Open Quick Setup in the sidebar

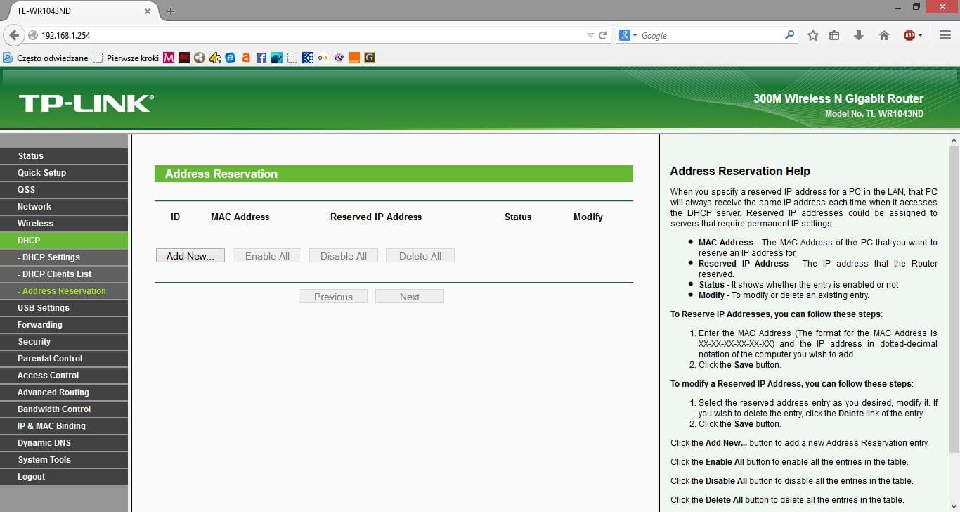[64, 173]
